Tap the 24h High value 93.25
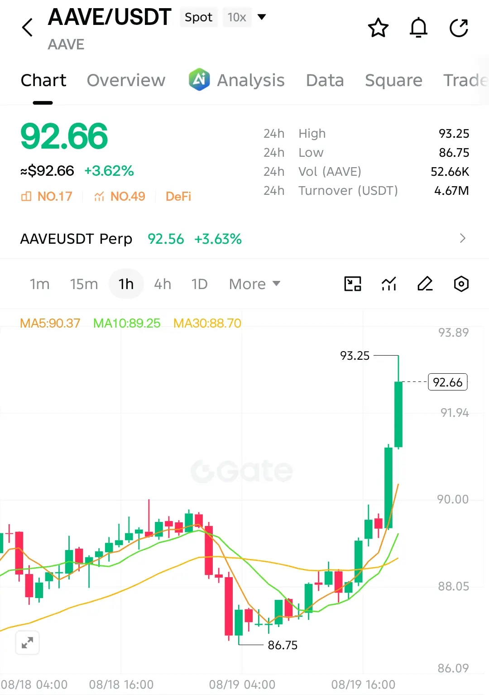489x695 pixels. (x=454, y=133)
